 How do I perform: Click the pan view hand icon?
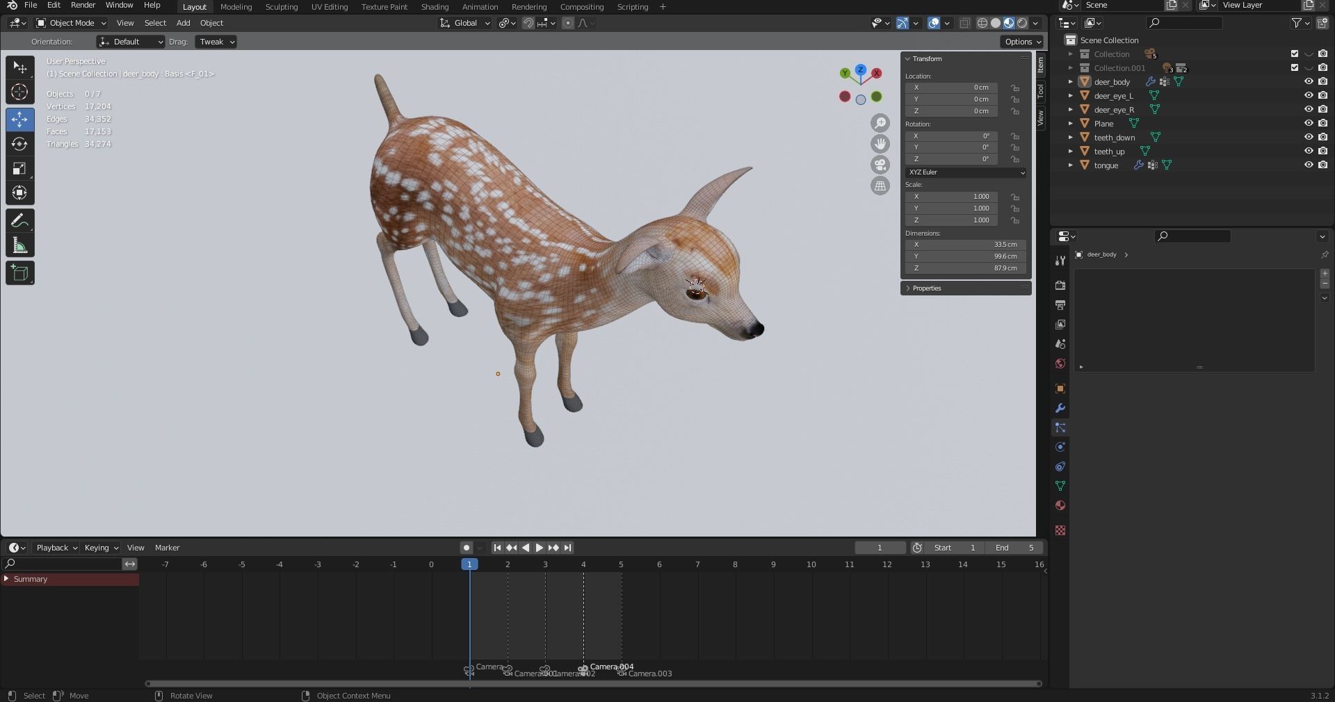pos(880,144)
